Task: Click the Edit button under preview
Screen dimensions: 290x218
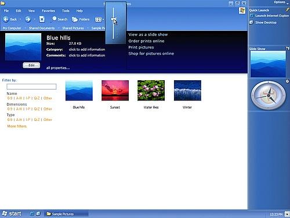Action: (31, 65)
